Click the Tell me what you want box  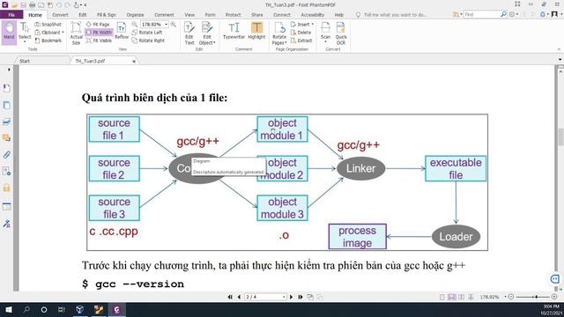click(395, 15)
